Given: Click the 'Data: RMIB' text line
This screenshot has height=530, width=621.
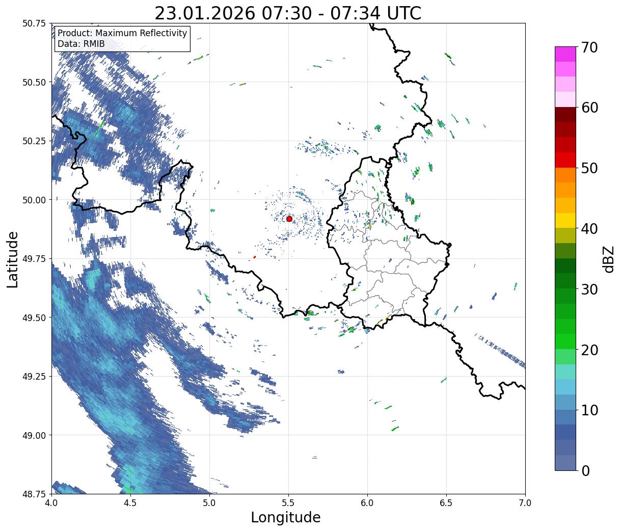Looking at the screenshot, I should pos(81,44).
